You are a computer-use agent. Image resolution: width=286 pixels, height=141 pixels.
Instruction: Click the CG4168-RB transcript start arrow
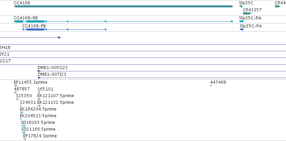(232, 21)
